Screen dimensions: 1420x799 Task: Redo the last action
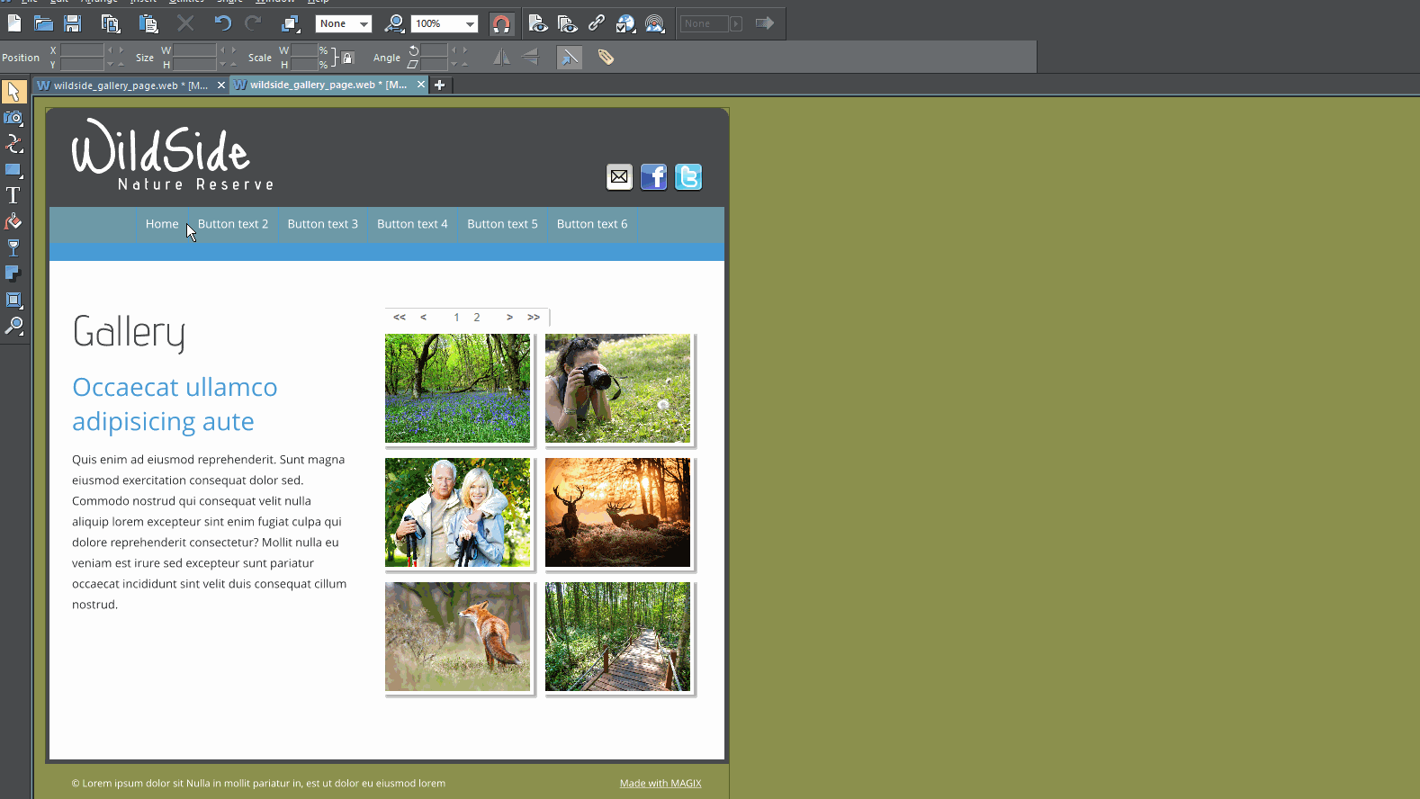coord(253,23)
